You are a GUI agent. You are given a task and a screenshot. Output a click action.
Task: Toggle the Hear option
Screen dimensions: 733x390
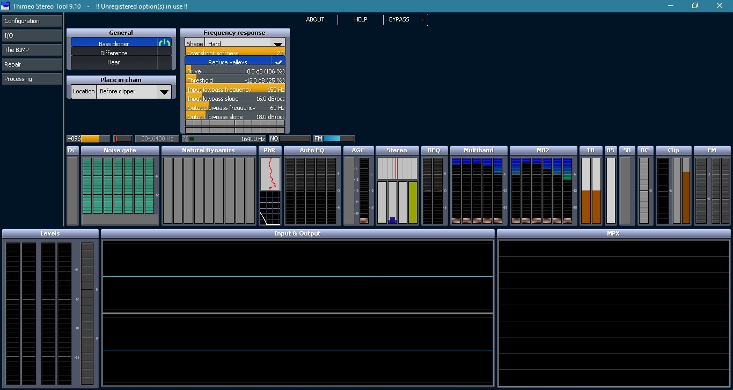pos(121,62)
